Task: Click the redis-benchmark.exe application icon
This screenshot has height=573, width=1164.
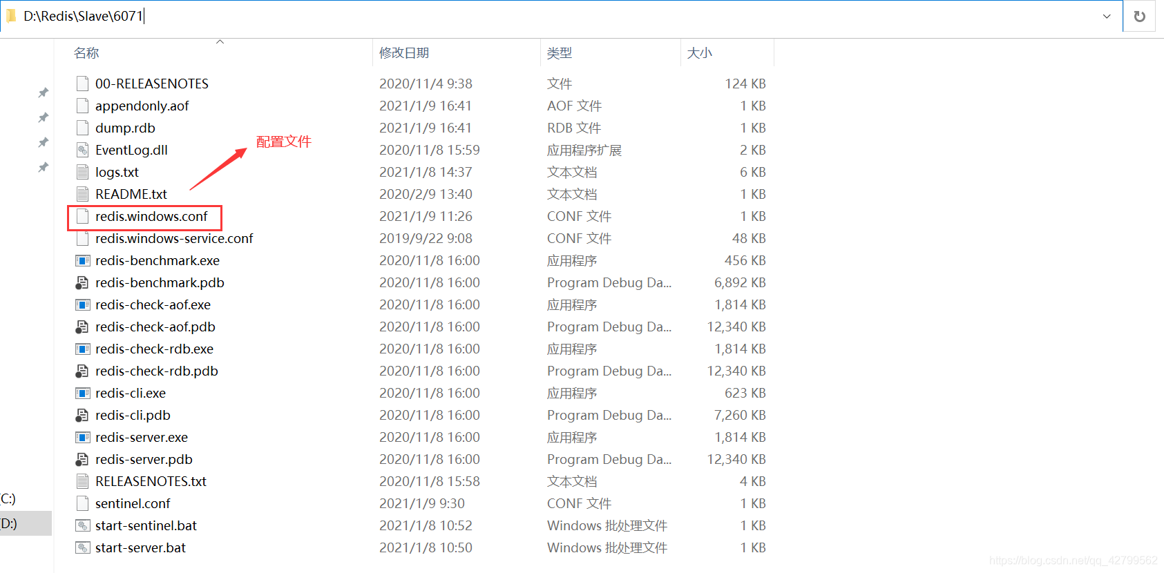Action: tap(82, 260)
